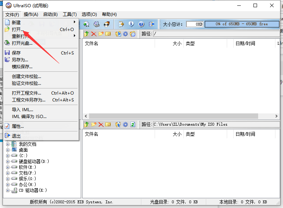Create a new folder in the local pane
The width and height of the screenshot is (283, 208).
coord(94,125)
